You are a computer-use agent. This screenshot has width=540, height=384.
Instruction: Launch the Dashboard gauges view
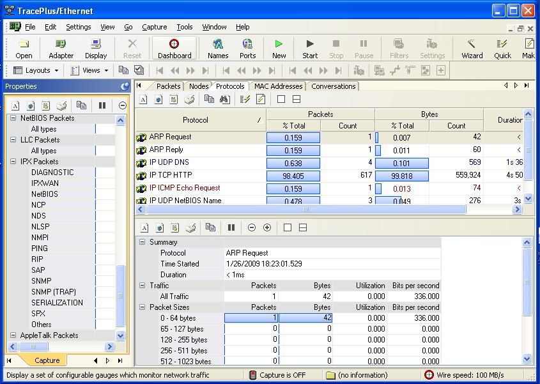tap(174, 49)
